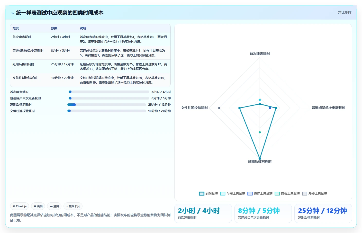This screenshot has height=233, width=362.
Task: Click the 25分钟 / 12分钟 data card
Action: click(x=323, y=213)
